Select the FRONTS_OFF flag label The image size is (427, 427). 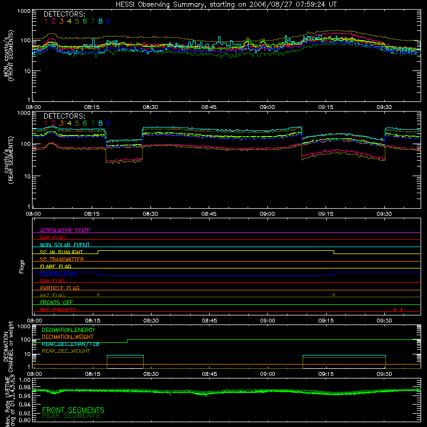pos(57,302)
